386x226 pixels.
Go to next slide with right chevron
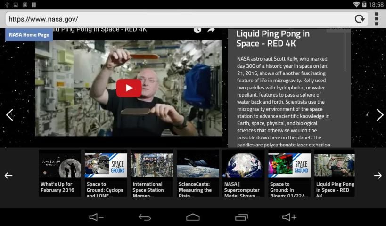[x=380, y=115]
